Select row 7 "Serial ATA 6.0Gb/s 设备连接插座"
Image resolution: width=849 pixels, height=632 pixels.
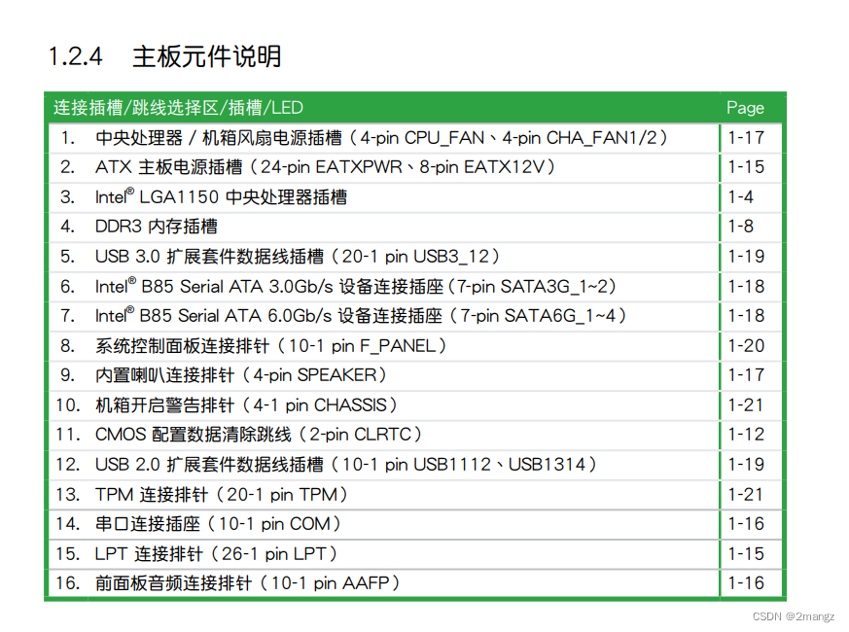(x=310, y=316)
